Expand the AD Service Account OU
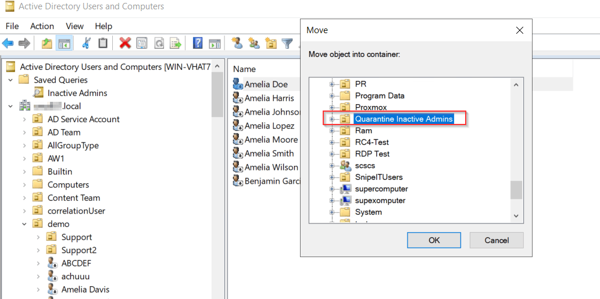Screen dimensions: 600x299 tap(24, 119)
